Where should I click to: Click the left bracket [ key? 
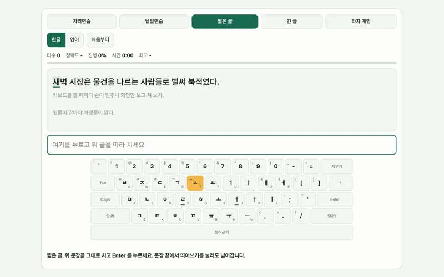301,183
